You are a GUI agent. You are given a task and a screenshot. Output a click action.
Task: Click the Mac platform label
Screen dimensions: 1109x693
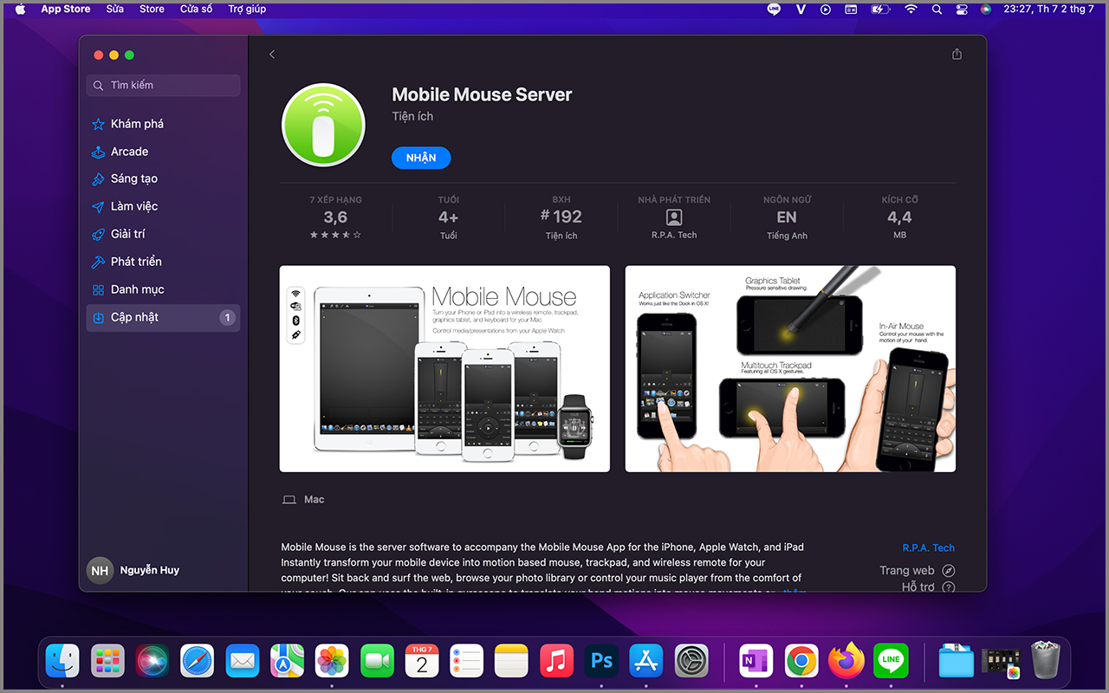tap(304, 500)
